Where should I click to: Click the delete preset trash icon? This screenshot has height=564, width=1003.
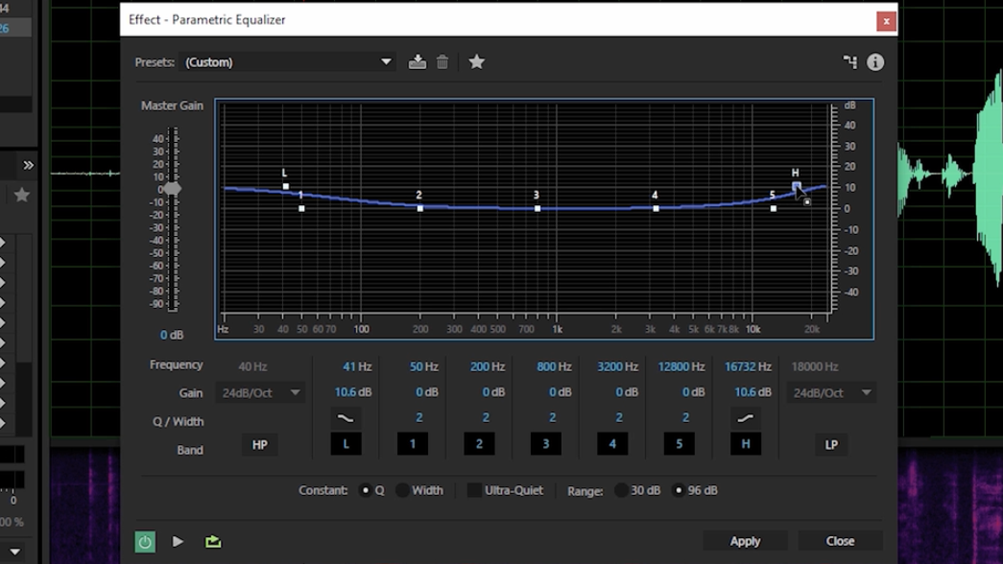(x=442, y=62)
